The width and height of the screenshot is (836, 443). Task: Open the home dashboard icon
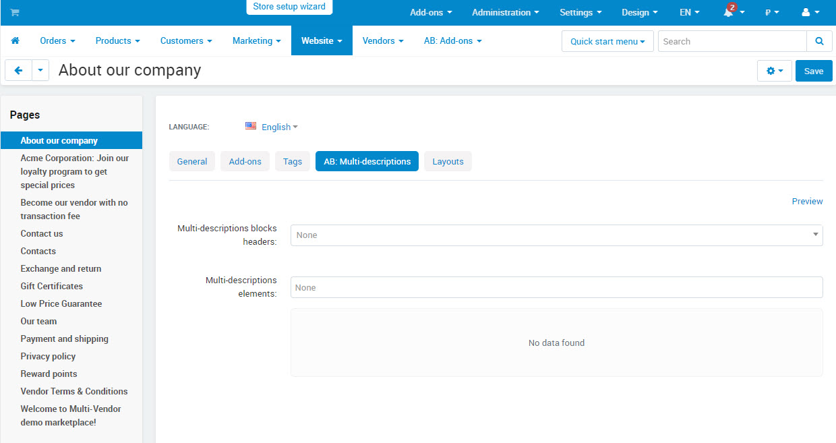tap(15, 40)
